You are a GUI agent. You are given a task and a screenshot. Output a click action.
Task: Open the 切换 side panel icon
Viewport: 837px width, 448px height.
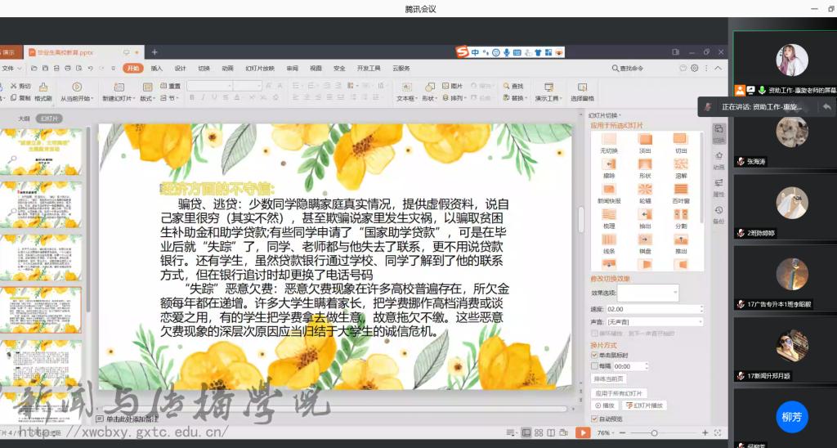pos(718,133)
